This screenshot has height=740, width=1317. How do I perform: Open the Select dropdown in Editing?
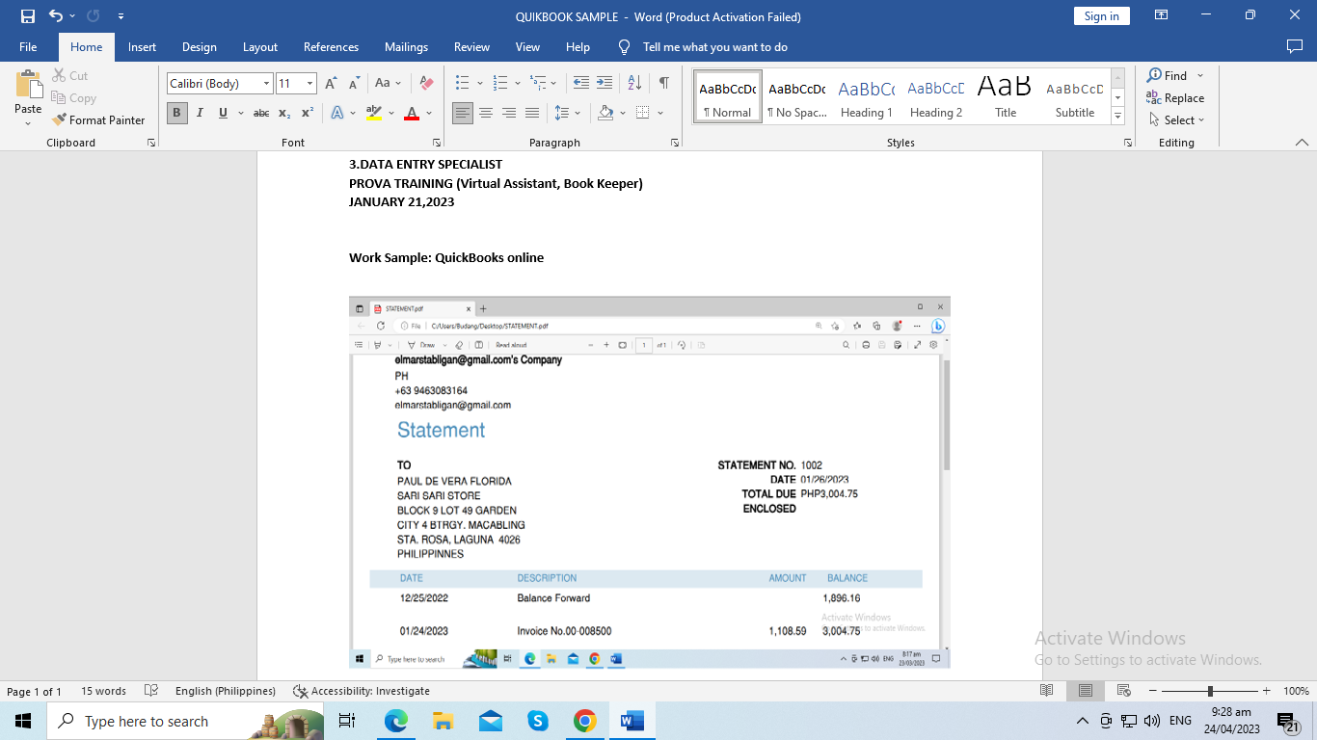point(1177,120)
